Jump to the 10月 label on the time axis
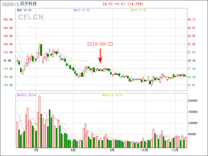 click(145, 150)
